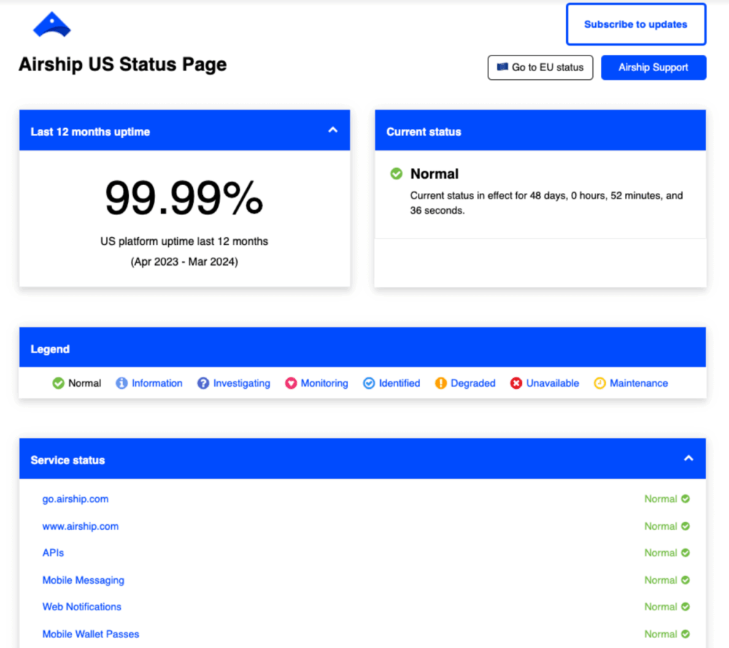729x648 pixels.
Task: Click the Airship logo icon
Action: pos(52,26)
